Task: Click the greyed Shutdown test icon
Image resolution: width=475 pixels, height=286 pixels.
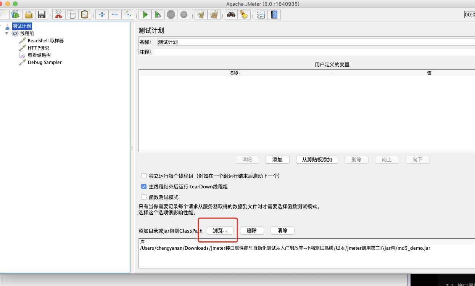Action: 184,14
